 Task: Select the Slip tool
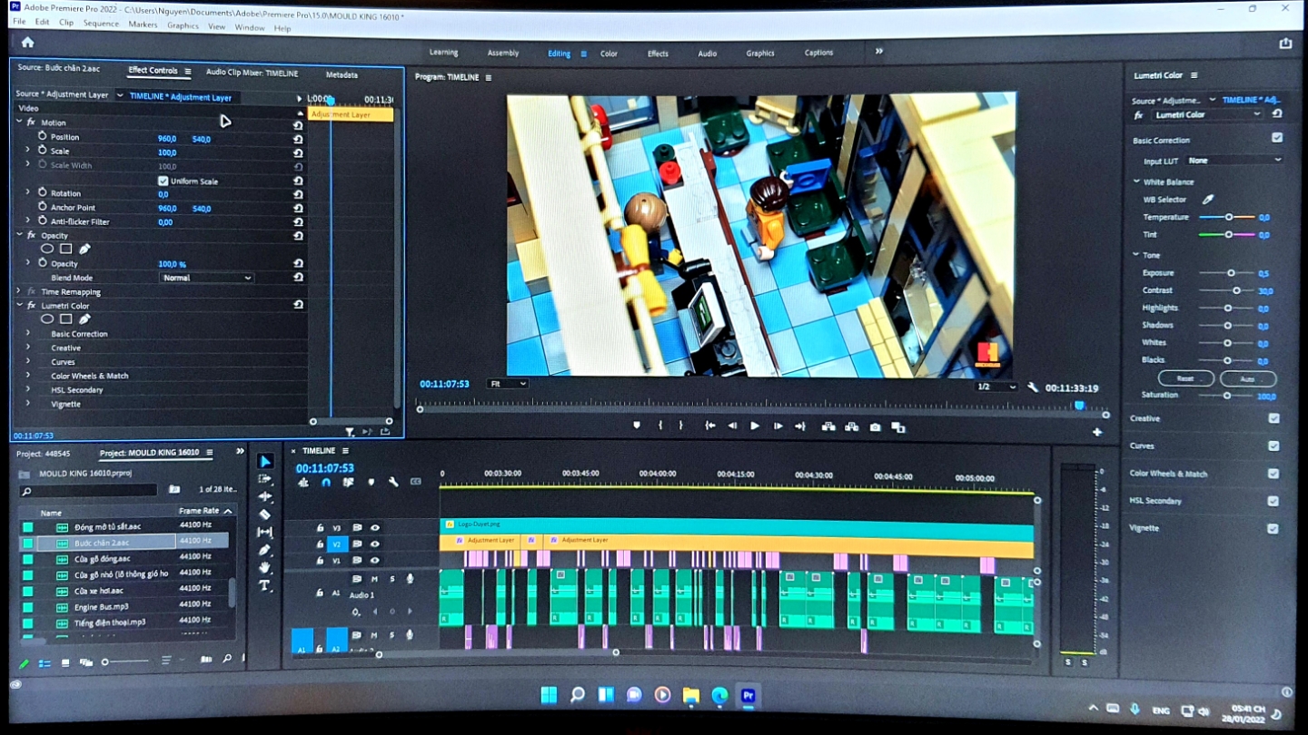click(265, 533)
